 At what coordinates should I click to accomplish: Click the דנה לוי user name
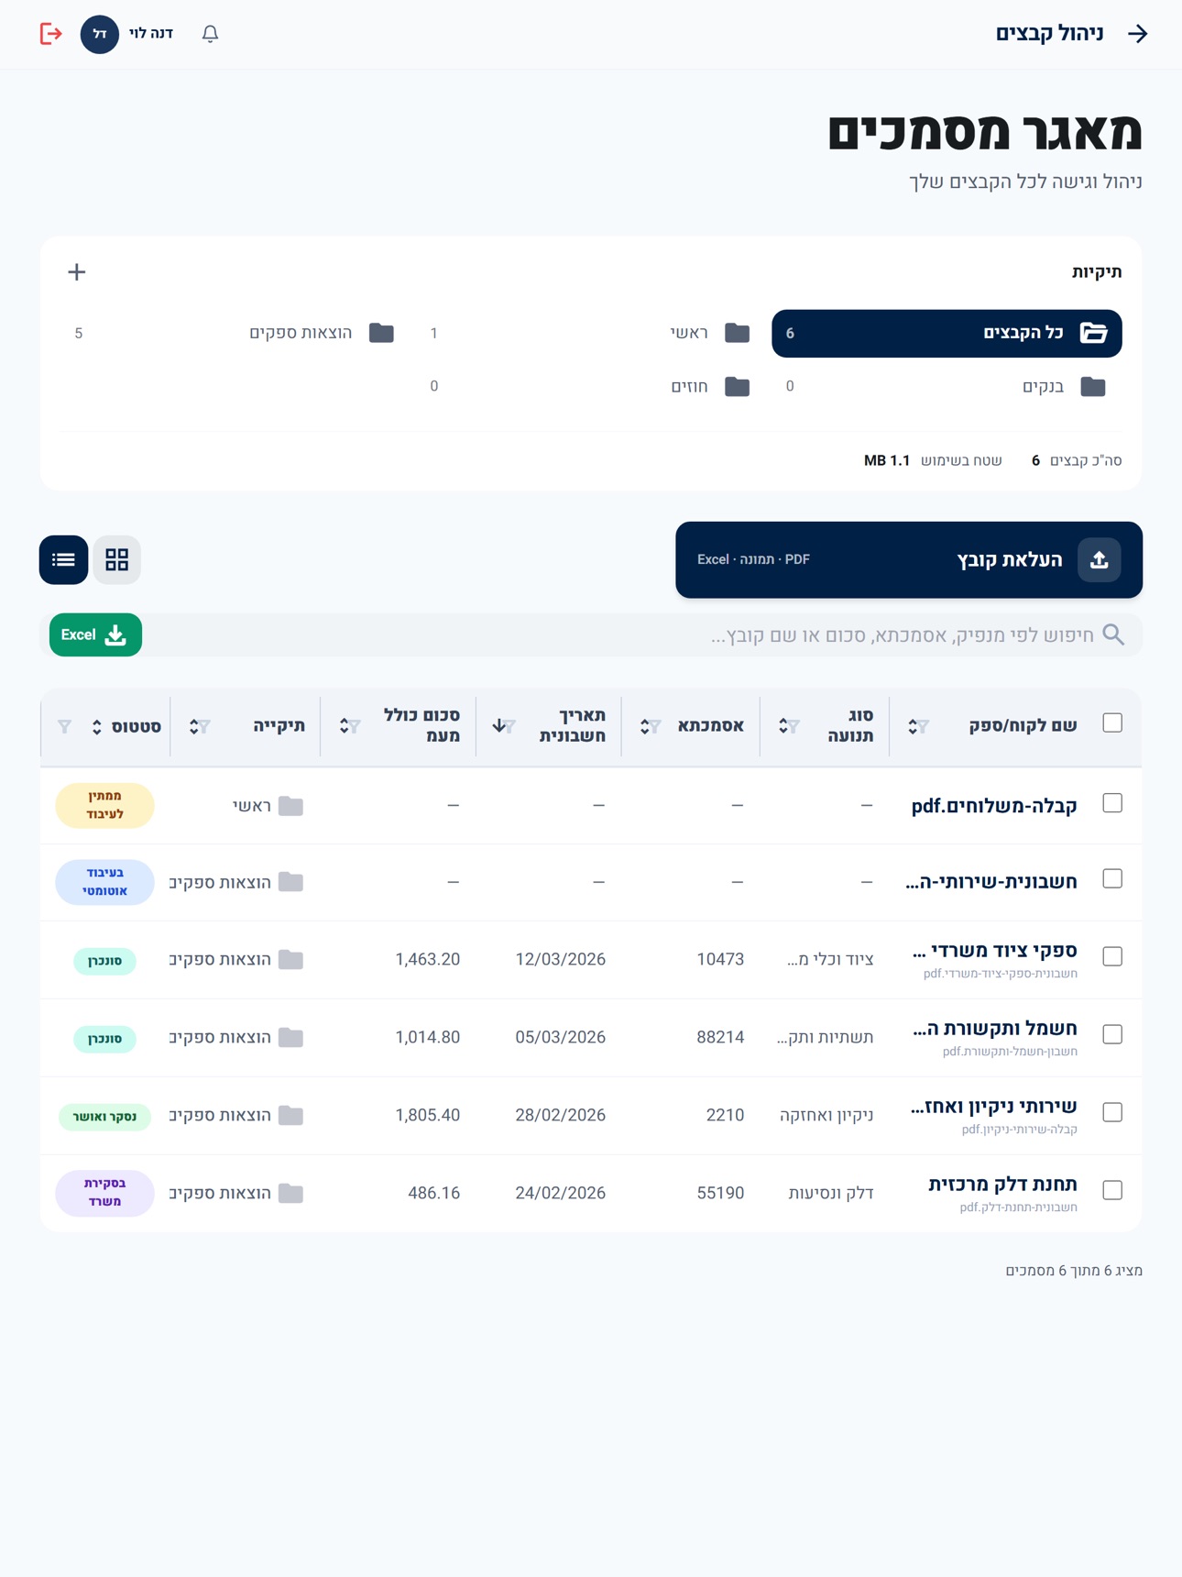[x=151, y=34]
